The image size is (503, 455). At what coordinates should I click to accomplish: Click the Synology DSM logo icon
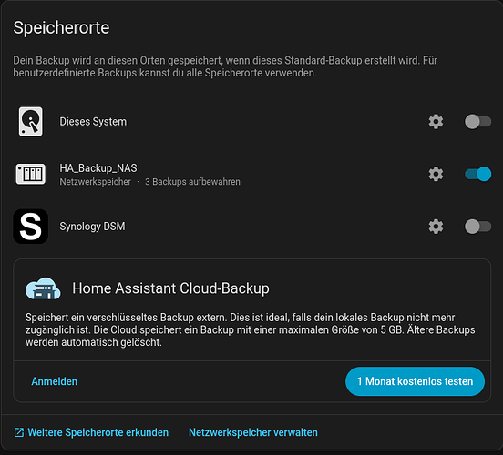coord(30,227)
